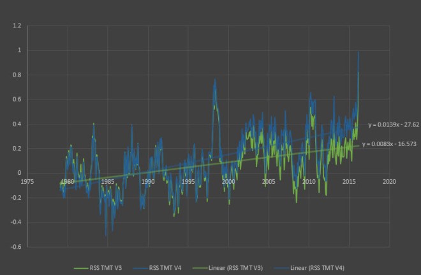421x275 pixels.
Task: Click the -0.6 label on the vertical axis
Action: pos(16,247)
